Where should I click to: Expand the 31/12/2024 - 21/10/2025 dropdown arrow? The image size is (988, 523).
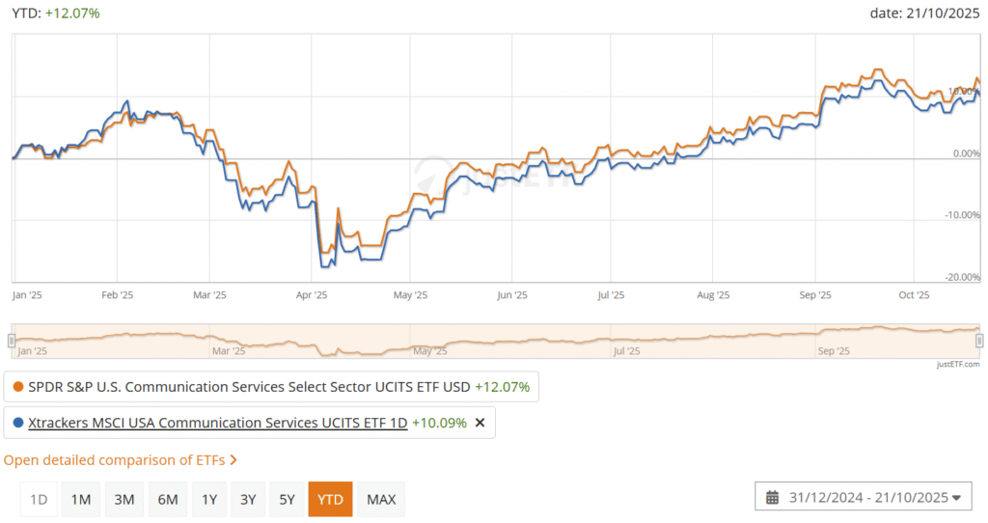tap(956, 498)
